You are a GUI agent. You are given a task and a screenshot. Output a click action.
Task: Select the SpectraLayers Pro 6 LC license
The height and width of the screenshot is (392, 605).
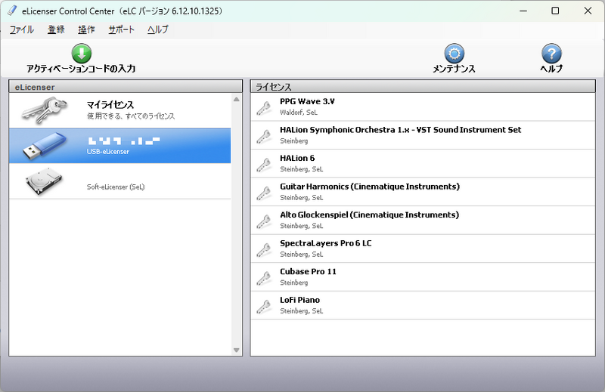tap(423, 248)
